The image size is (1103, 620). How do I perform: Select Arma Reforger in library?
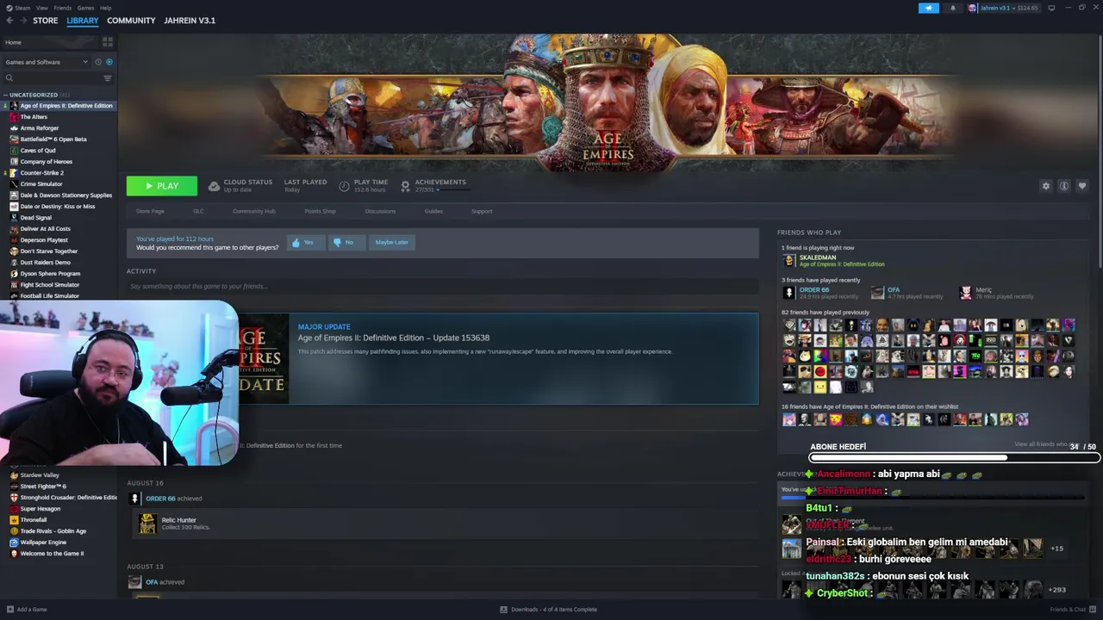click(40, 128)
